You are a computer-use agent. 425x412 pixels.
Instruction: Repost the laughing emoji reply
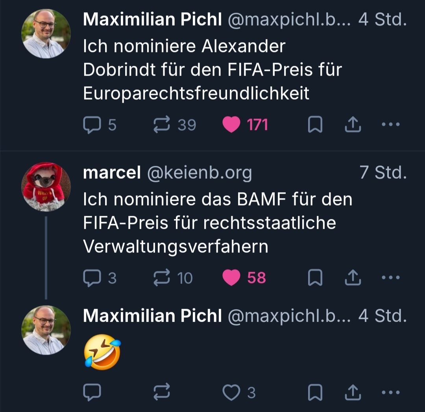click(161, 392)
